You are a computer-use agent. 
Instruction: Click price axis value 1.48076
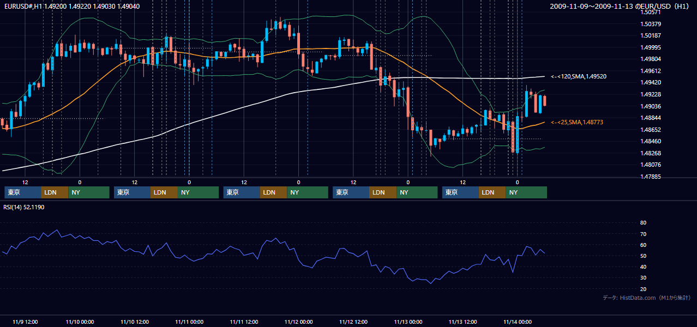(651, 165)
